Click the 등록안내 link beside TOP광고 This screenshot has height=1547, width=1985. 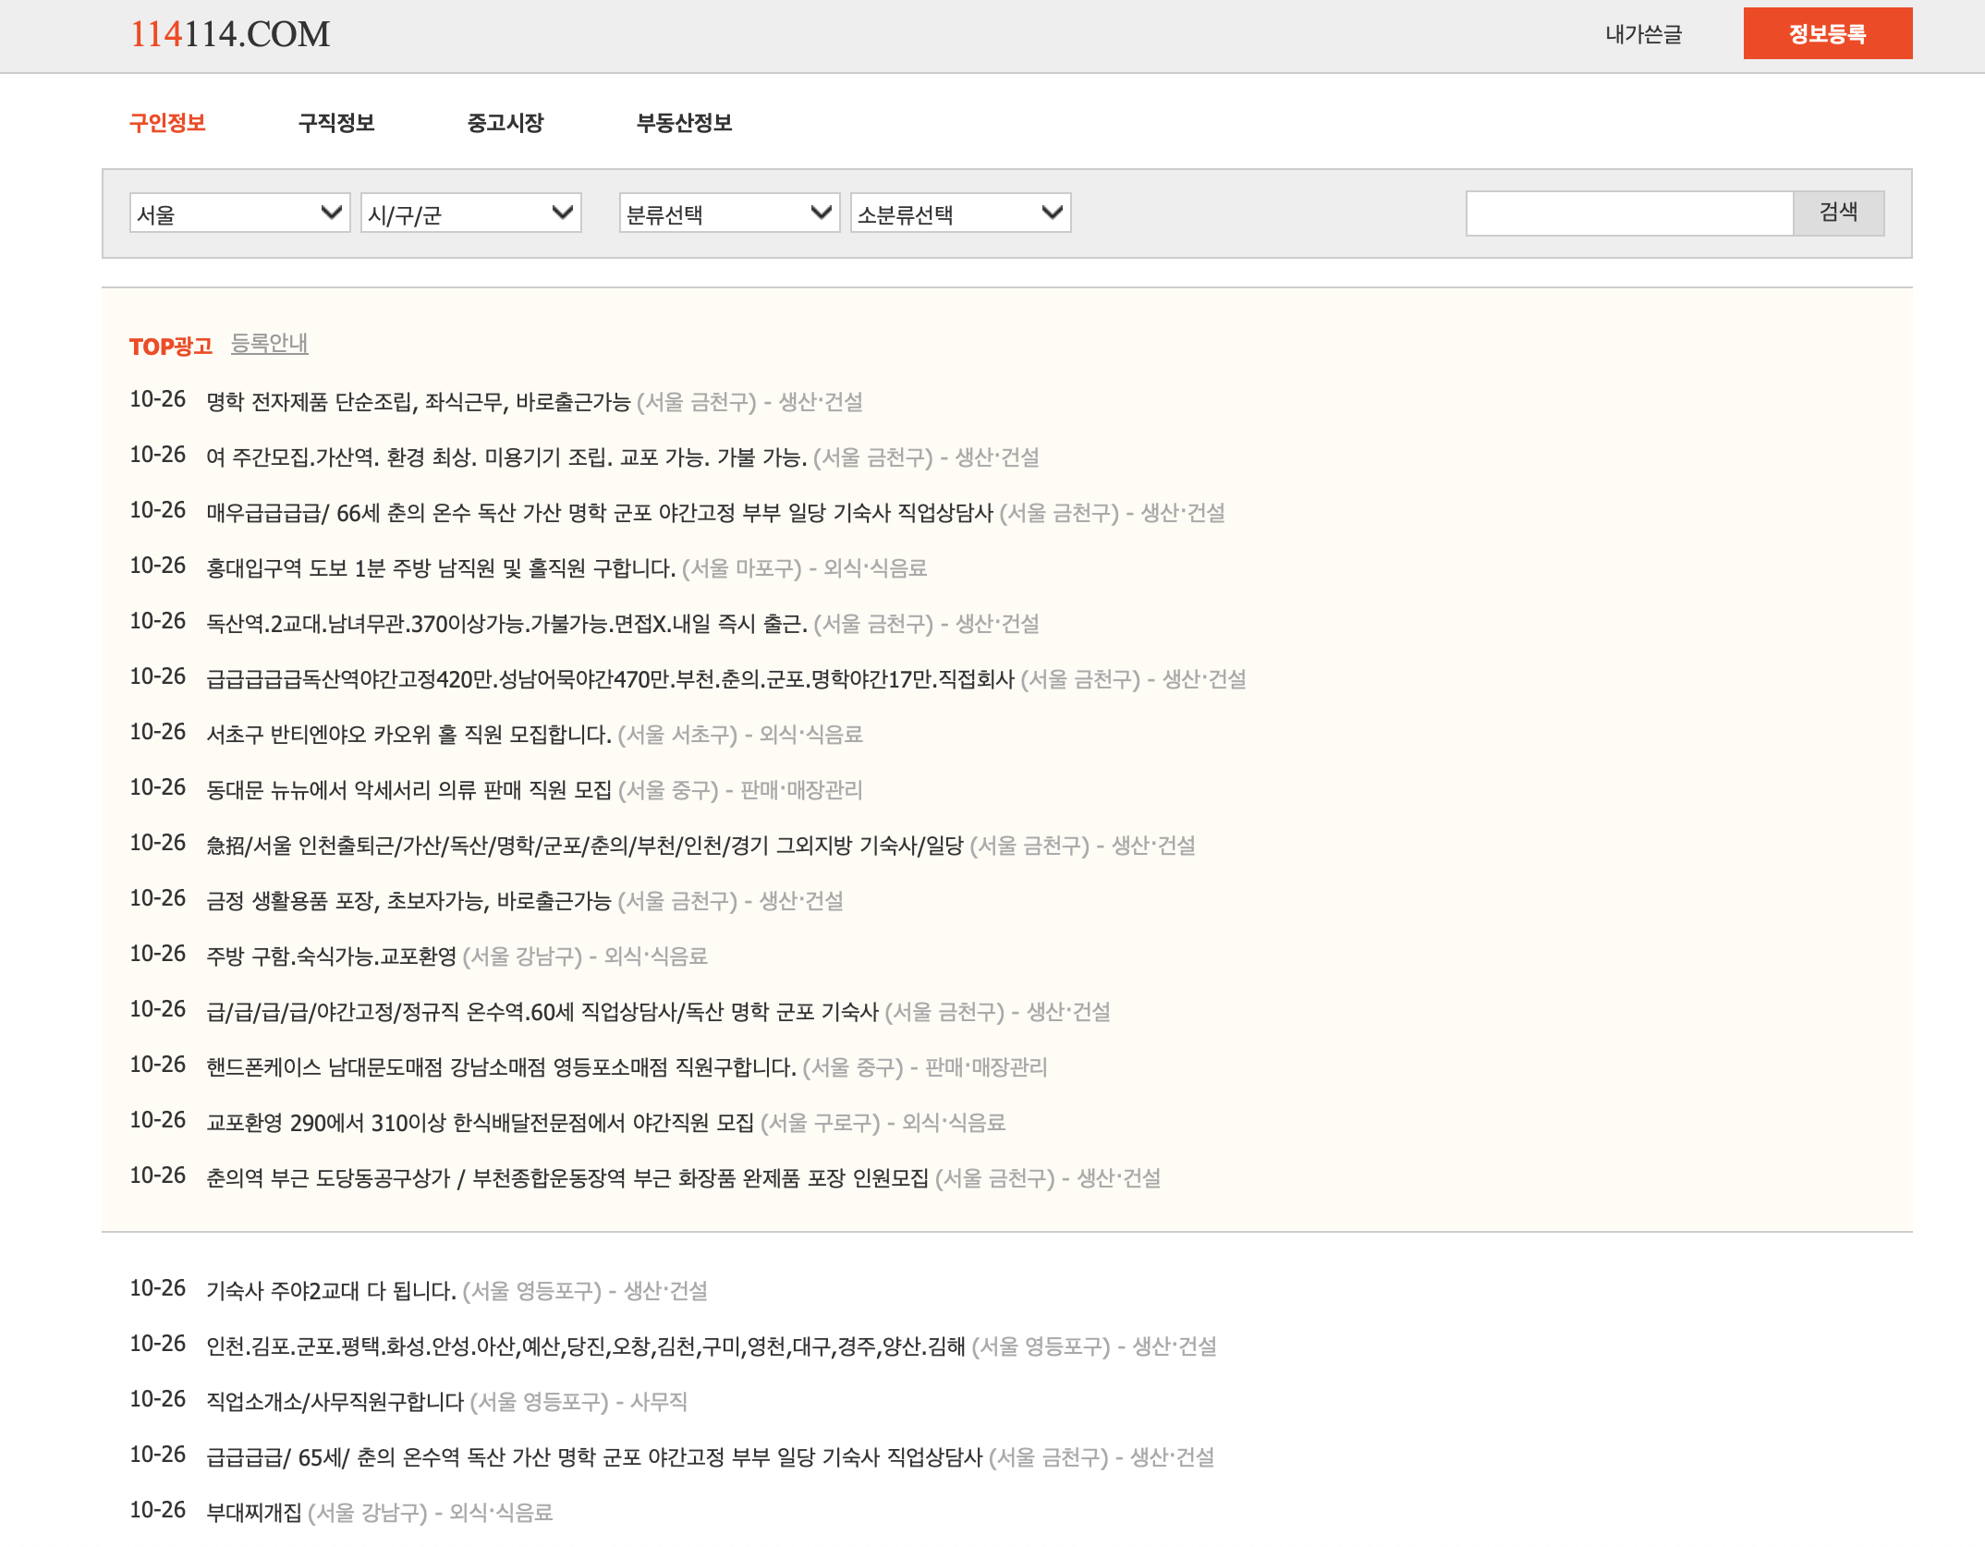[x=269, y=344]
